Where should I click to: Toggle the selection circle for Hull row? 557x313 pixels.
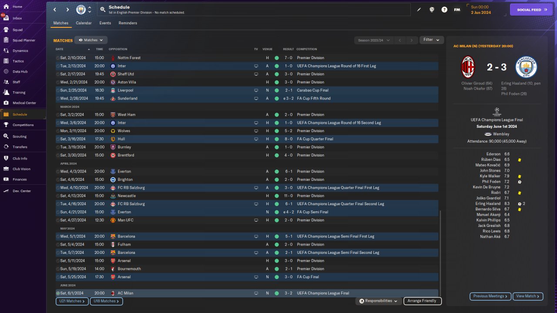(58, 139)
